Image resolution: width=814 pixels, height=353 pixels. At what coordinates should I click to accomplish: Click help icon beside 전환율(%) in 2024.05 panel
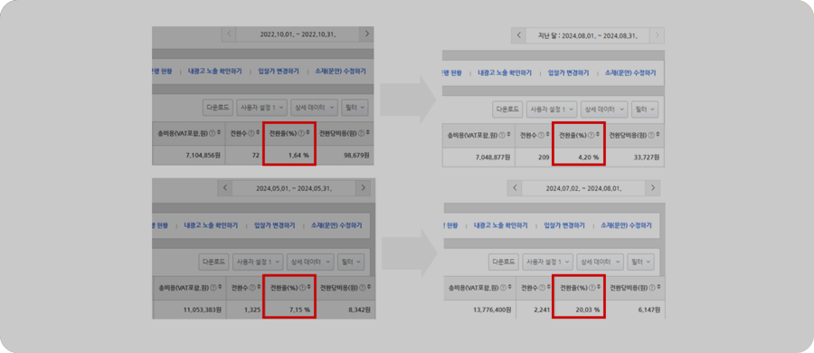[x=301, y=287]
